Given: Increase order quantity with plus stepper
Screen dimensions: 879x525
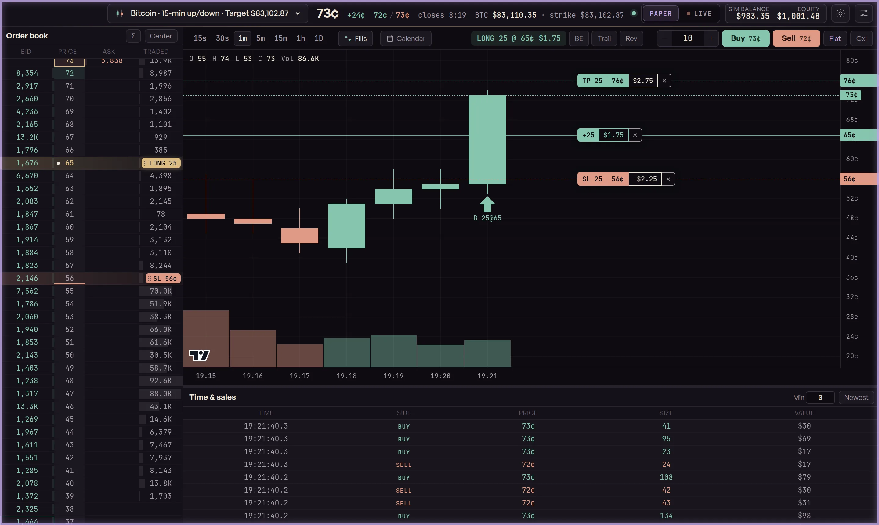Looking at the screenshot, I should click(x=711, y=38).
